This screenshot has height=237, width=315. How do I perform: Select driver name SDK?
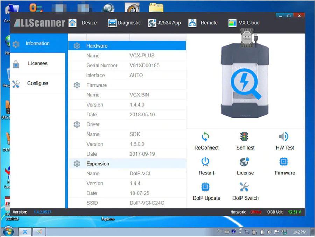(x=135, y=134)
